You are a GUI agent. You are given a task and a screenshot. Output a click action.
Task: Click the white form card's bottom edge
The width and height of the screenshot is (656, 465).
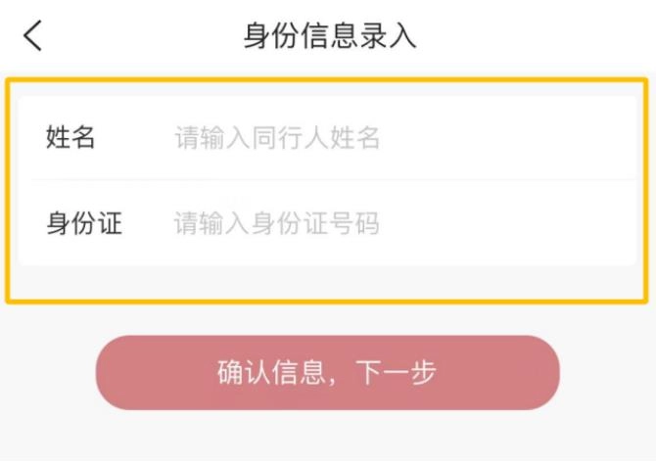click(x=328, y=264)
